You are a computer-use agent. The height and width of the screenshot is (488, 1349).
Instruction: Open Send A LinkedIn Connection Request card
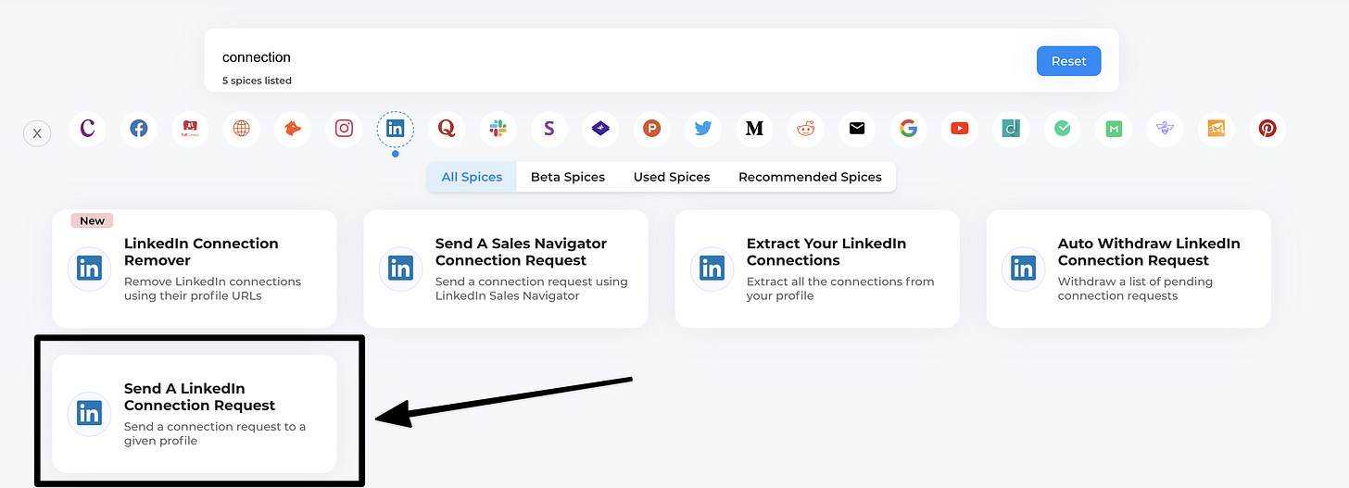(x=195, y=413)
